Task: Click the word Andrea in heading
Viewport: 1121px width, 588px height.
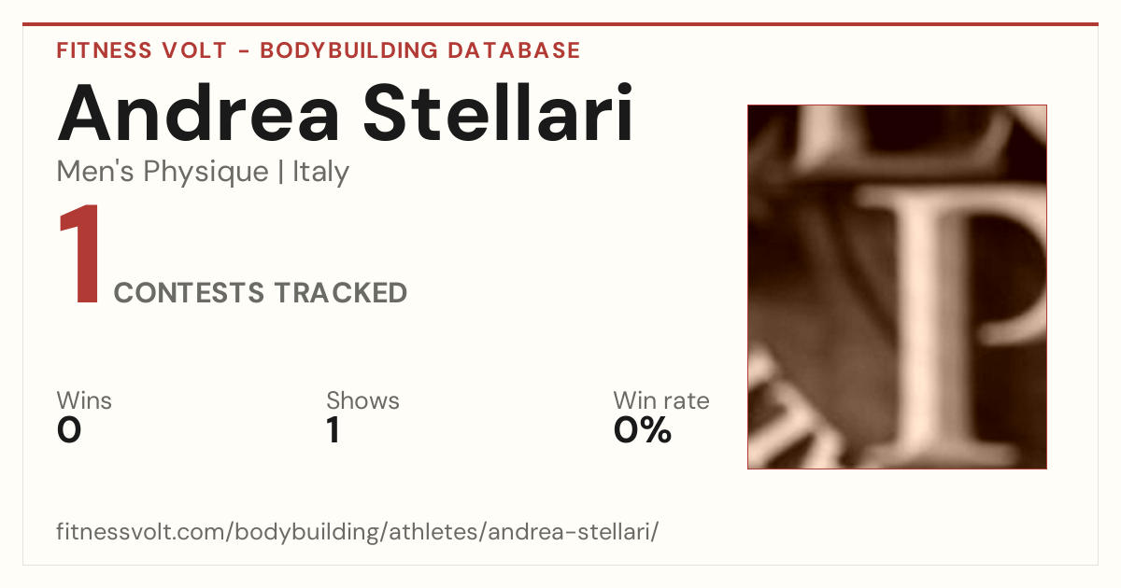Action: (x=201, y=113)
